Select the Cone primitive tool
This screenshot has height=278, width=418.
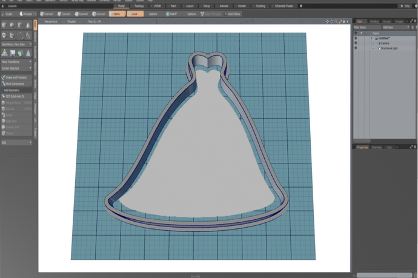28,25
